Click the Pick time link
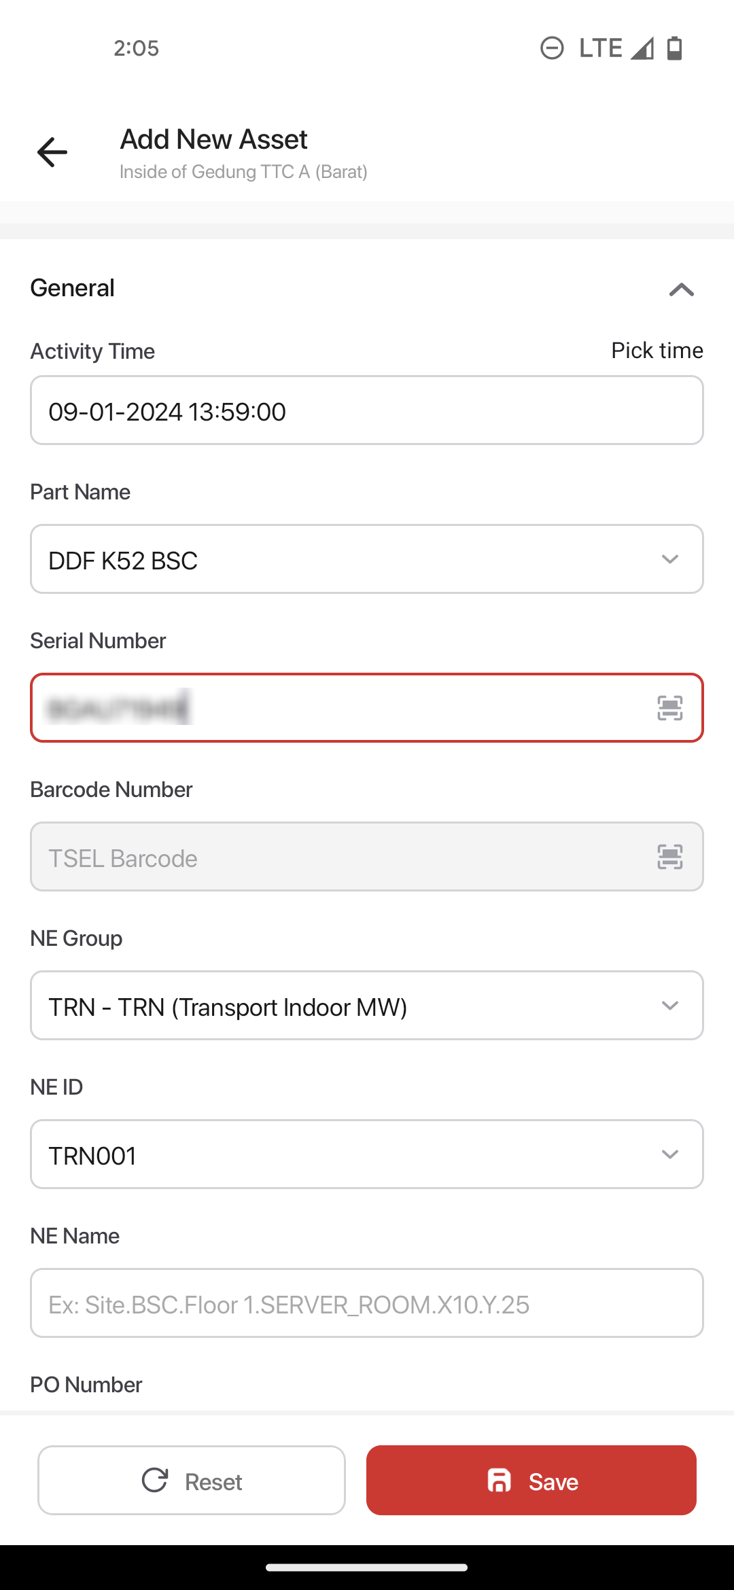 click(x=657, y=351)
